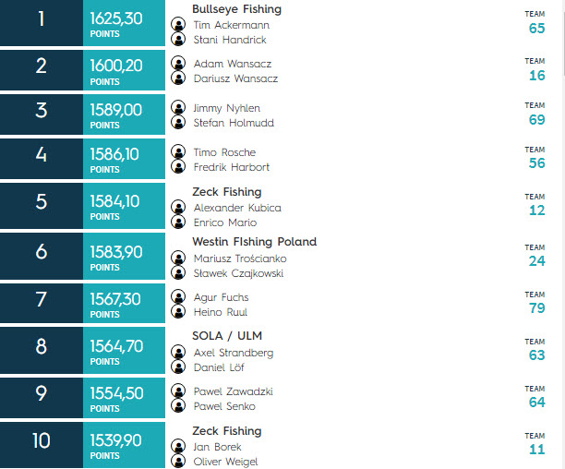Click the avatar icon beside Alexander Kubica

tap(178, 207)
